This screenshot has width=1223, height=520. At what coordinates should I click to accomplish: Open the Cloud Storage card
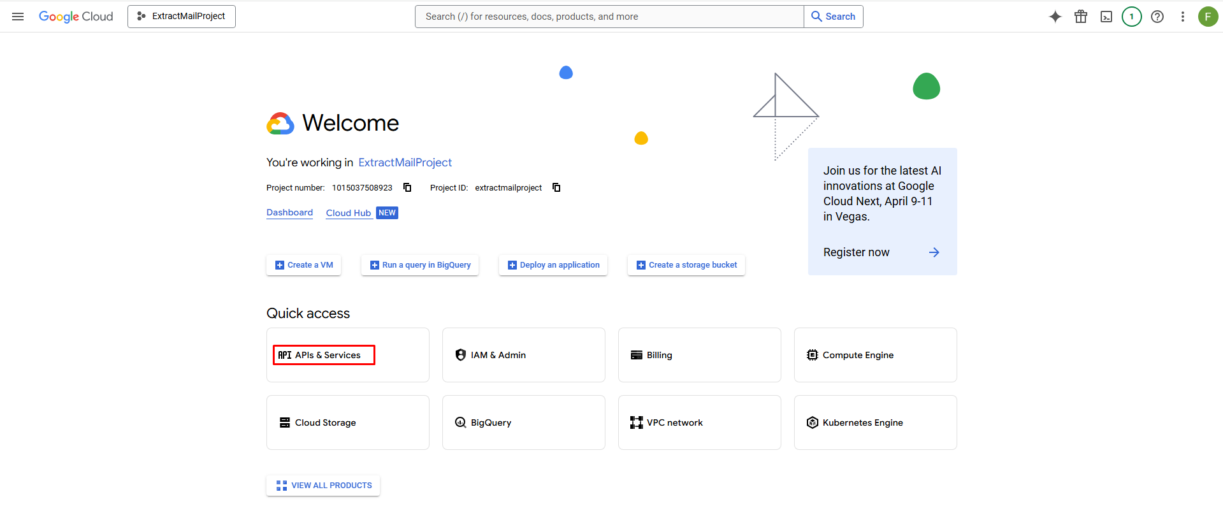click(348, 422)
